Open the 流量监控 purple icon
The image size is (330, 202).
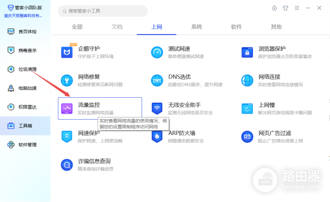pos(67,109)
